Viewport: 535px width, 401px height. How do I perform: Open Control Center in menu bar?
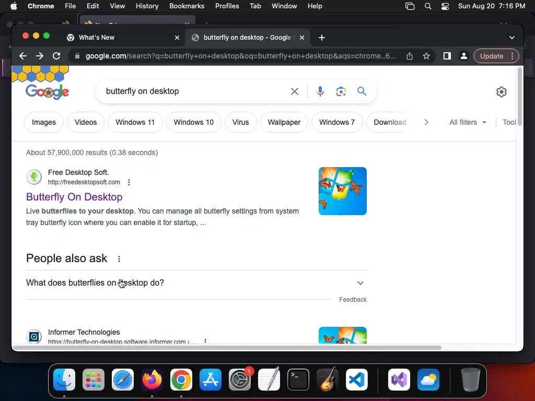[445, 6]
